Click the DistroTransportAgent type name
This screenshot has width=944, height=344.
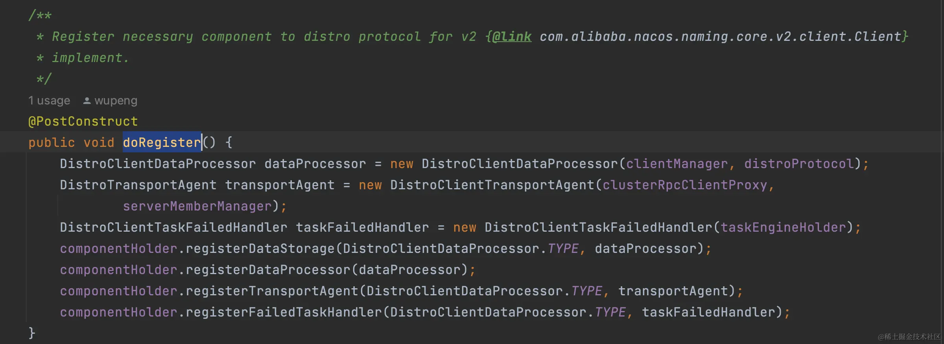pos(138,185)
